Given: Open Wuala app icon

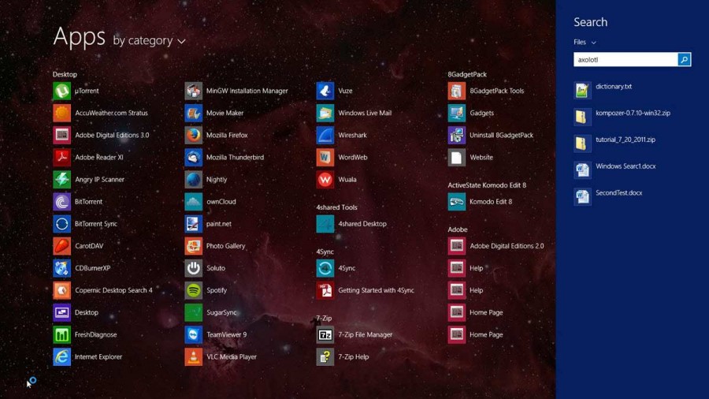Looking at the screenshot, I should pyautogui.click(x=325, y=180).
